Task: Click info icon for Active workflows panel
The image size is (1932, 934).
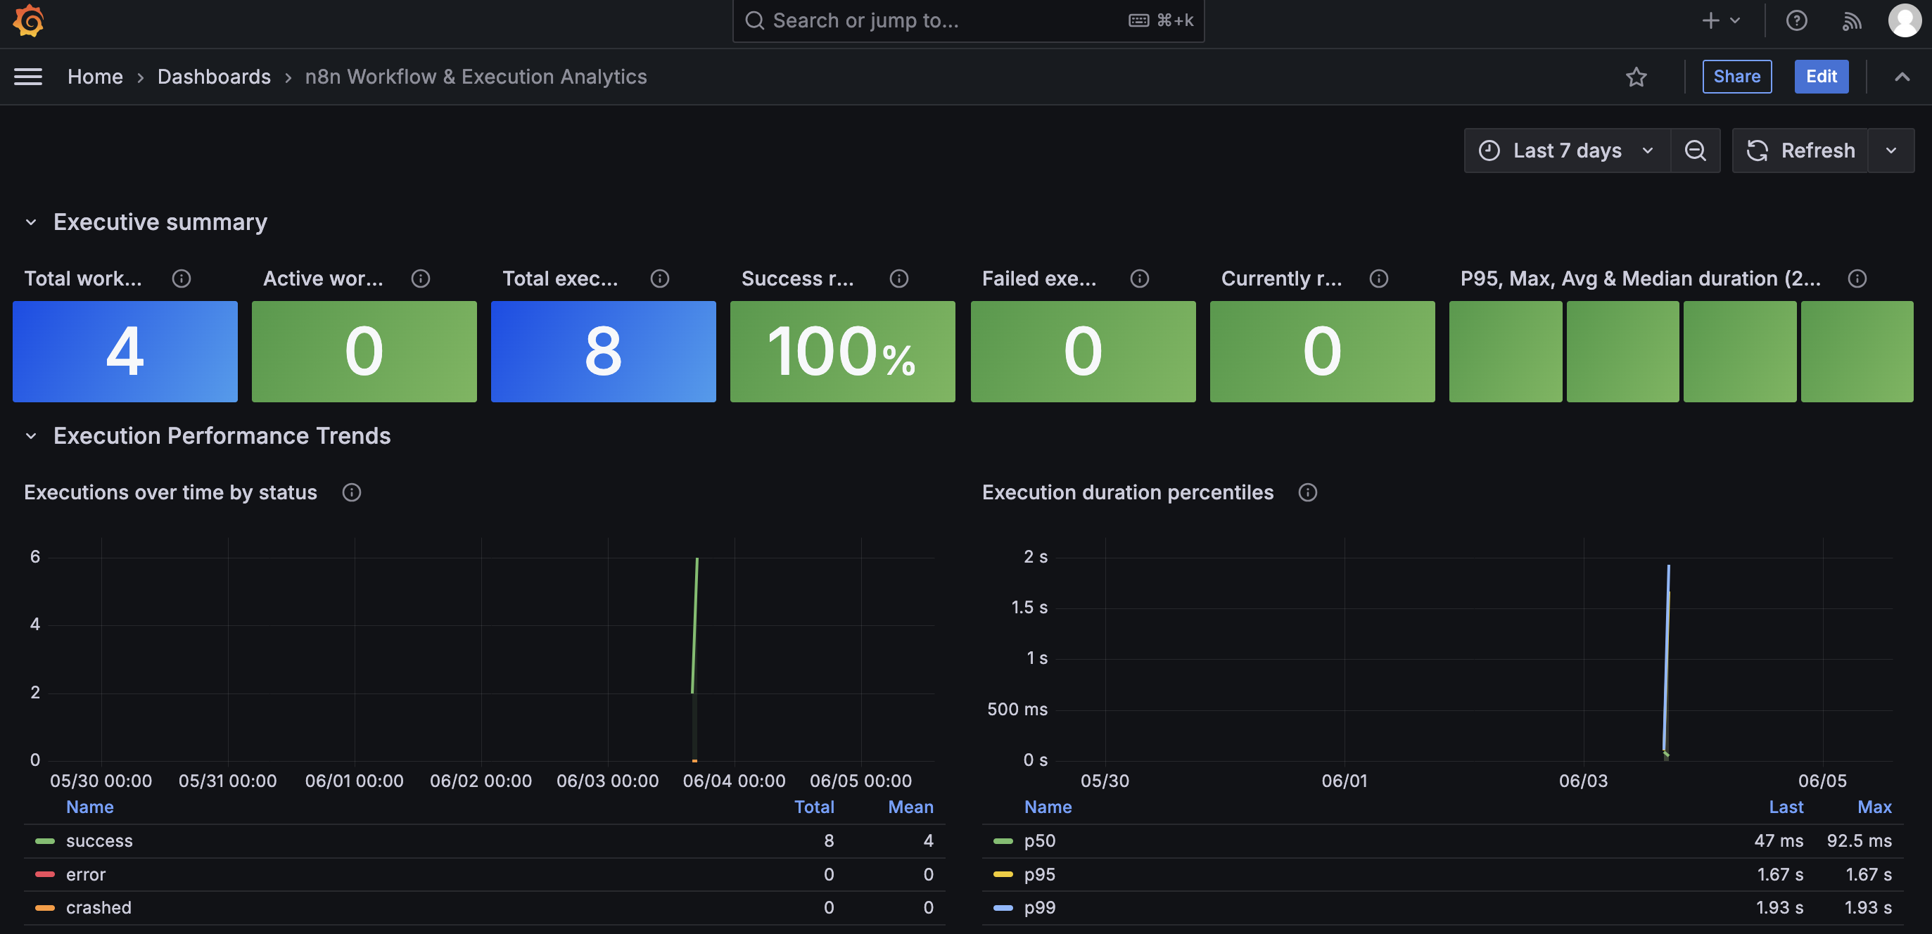Action: pyautogui.click(x=421, y=279)
